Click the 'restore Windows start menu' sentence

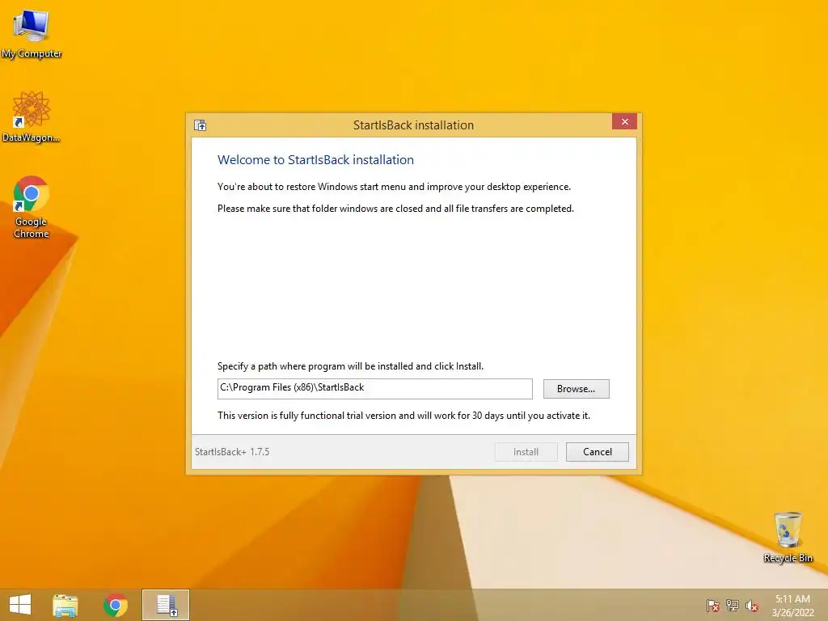[x=394, y=187]
